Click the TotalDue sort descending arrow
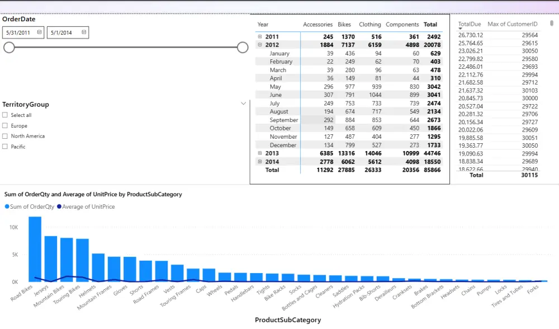This screenshot has width=559, height=329. [460, 29]
